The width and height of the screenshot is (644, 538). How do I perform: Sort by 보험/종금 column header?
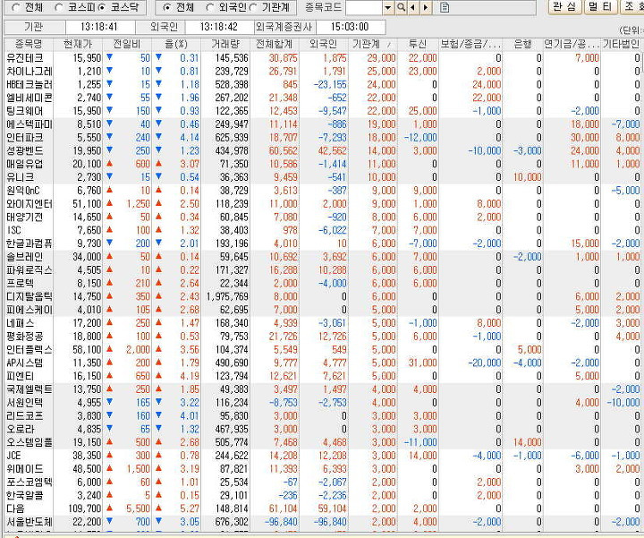click(470, 44)
